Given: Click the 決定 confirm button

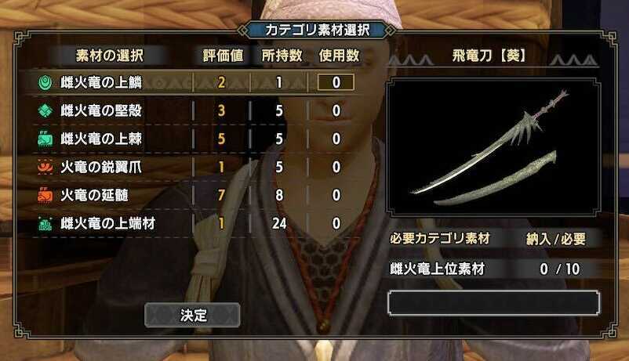Looking at the screenshot, I should (x=193, y=315).
